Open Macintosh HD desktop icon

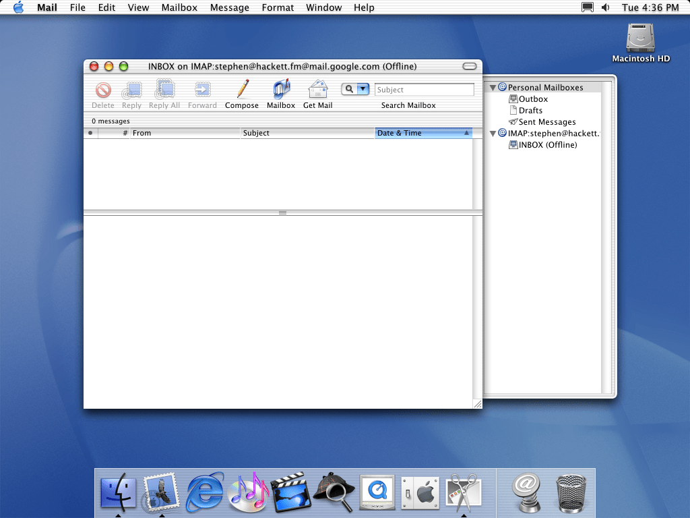(x=640, y=39)
